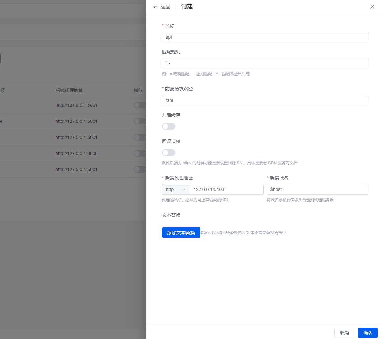Click the 后端域名 input containing $host
The height and width of the screenshot is (339, 381).
(317, 189)
